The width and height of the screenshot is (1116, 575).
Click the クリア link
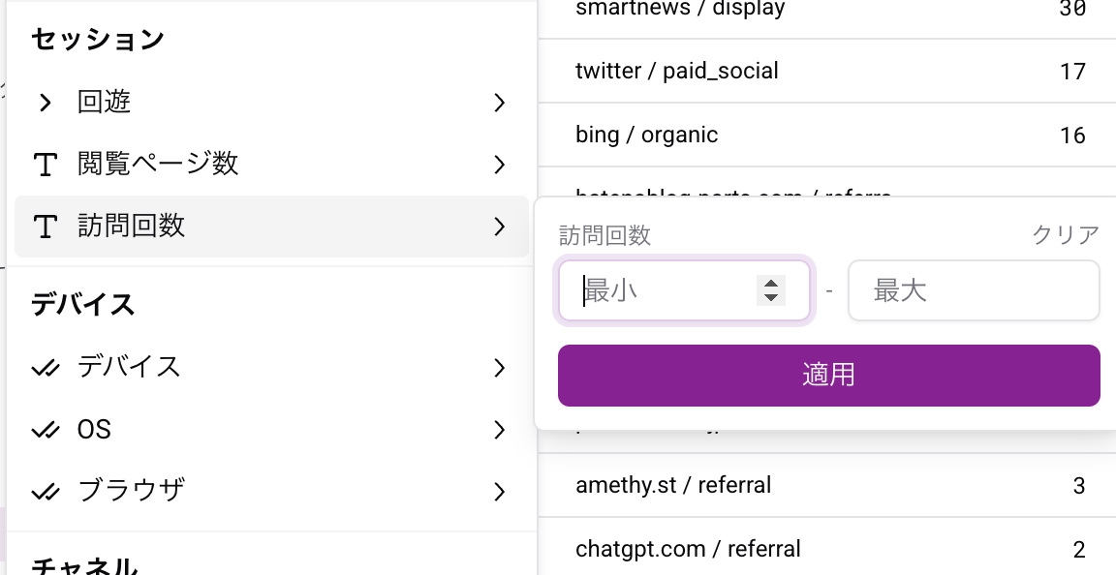point(1066,234)
